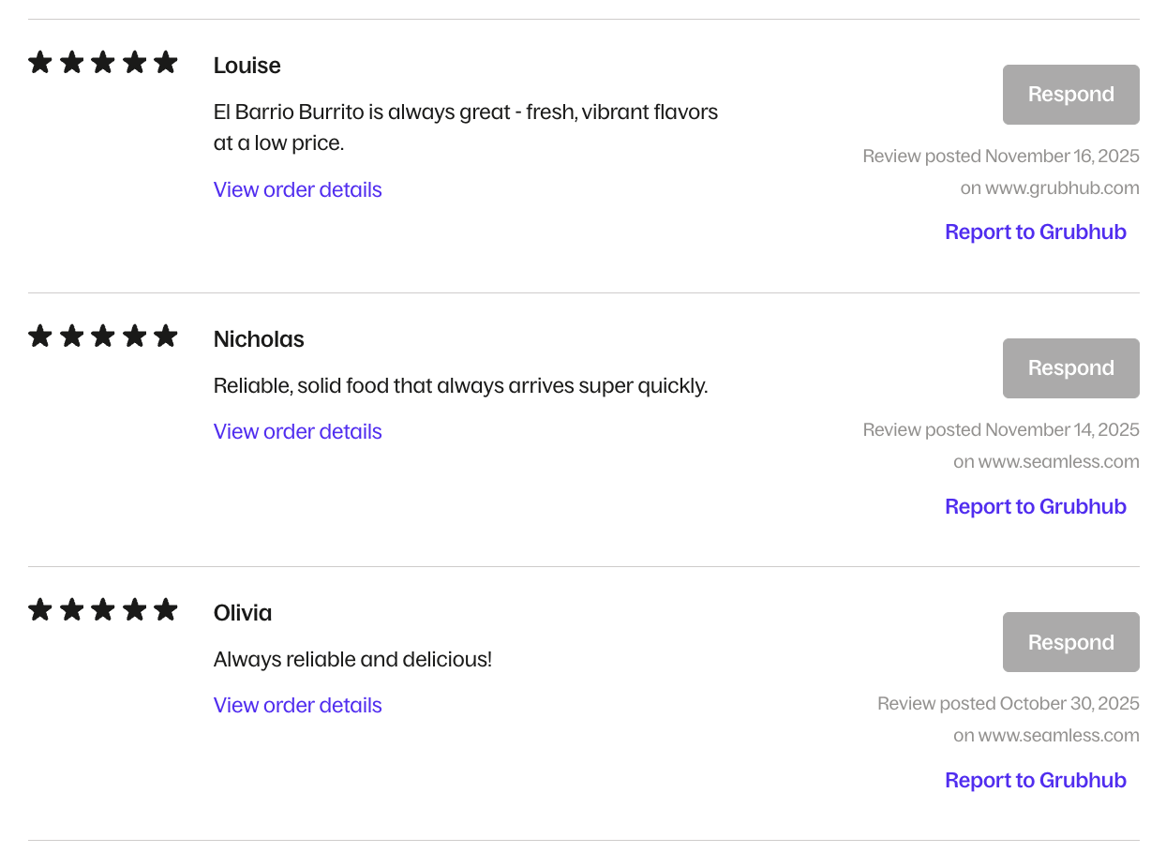Show order details for Olivia's review
1166x853 pixels.
click(x=297, y=706)
